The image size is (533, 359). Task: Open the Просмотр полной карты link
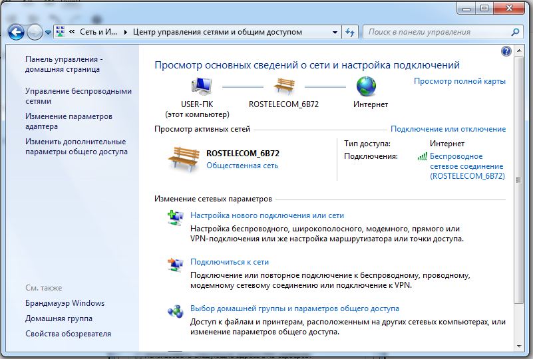459,81
